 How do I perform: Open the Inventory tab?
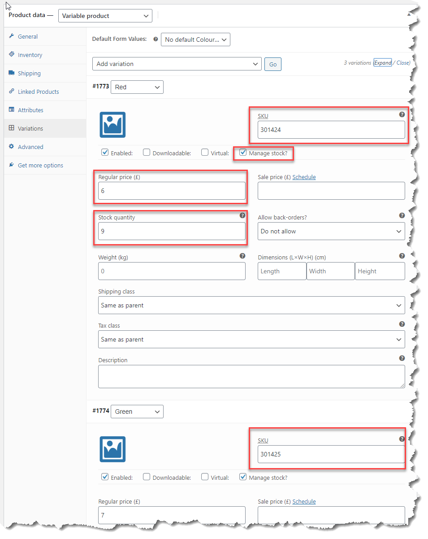[30, 55]
